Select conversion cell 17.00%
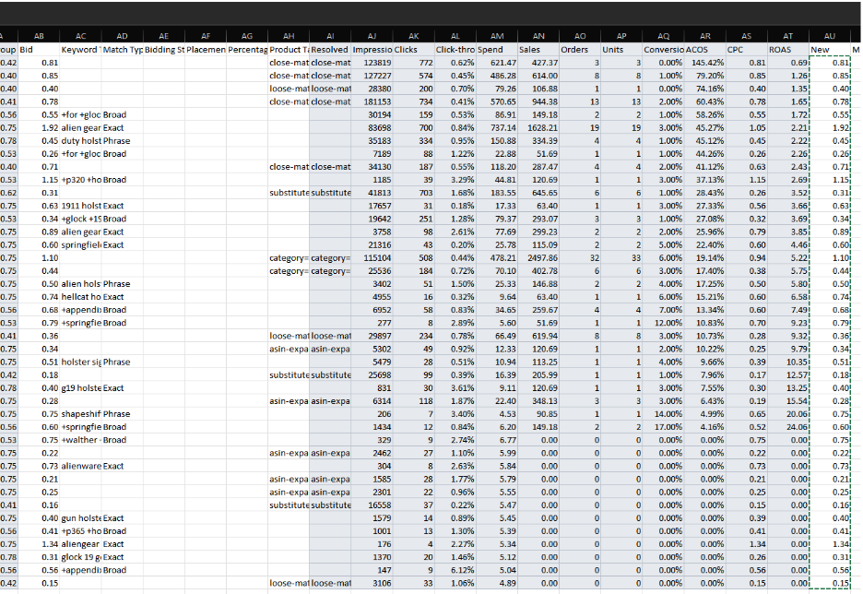863x594 pixels. (x=664, y=427)
